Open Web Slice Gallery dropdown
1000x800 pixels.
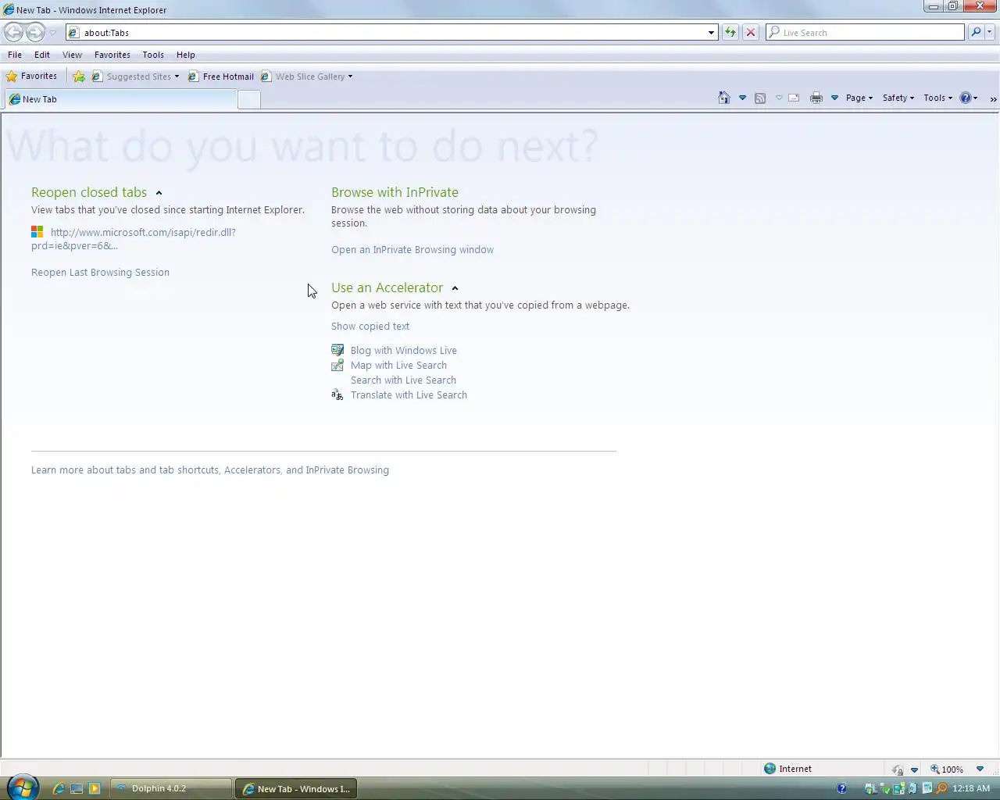coord(307,77)
